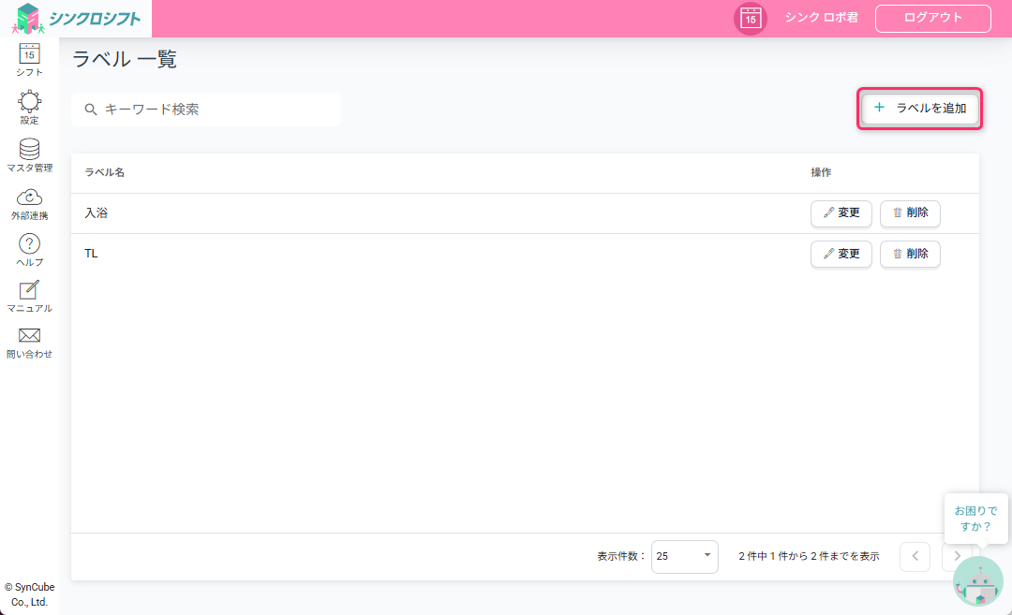Click the お困りですか？ help bubble
Screen dimensions: 1012x615
[x=975, y=519]
